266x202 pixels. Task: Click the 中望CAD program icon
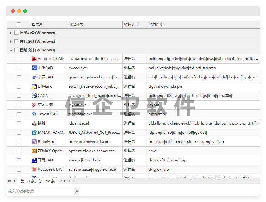click(x=34, y=68)
